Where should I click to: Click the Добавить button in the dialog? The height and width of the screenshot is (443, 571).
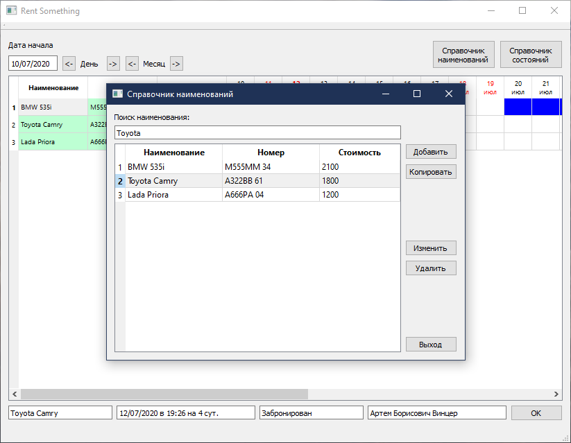[431, 152]
